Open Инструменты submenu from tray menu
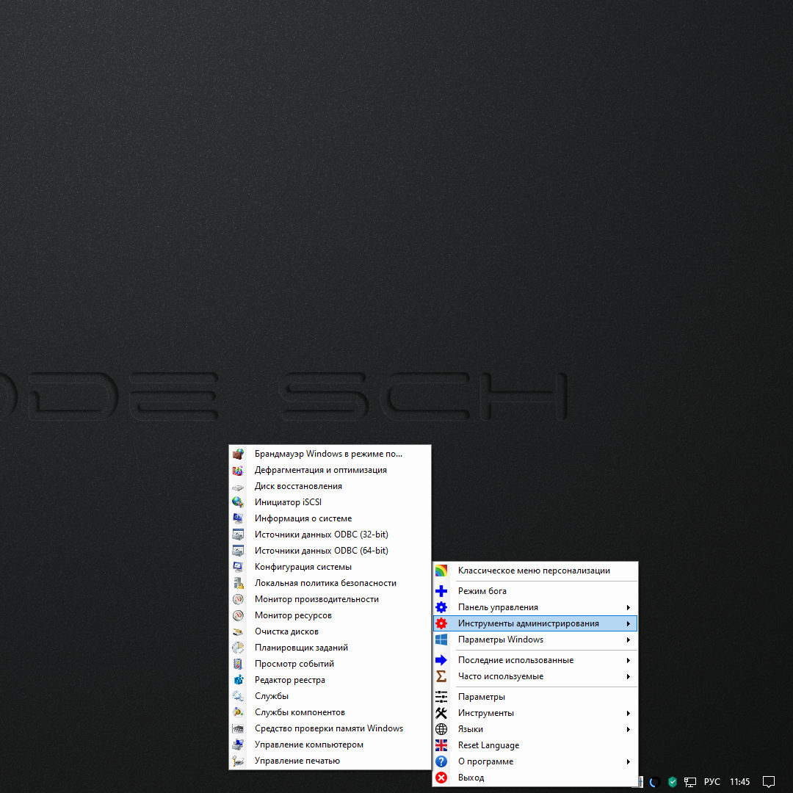793x793 pixels. 485,713
